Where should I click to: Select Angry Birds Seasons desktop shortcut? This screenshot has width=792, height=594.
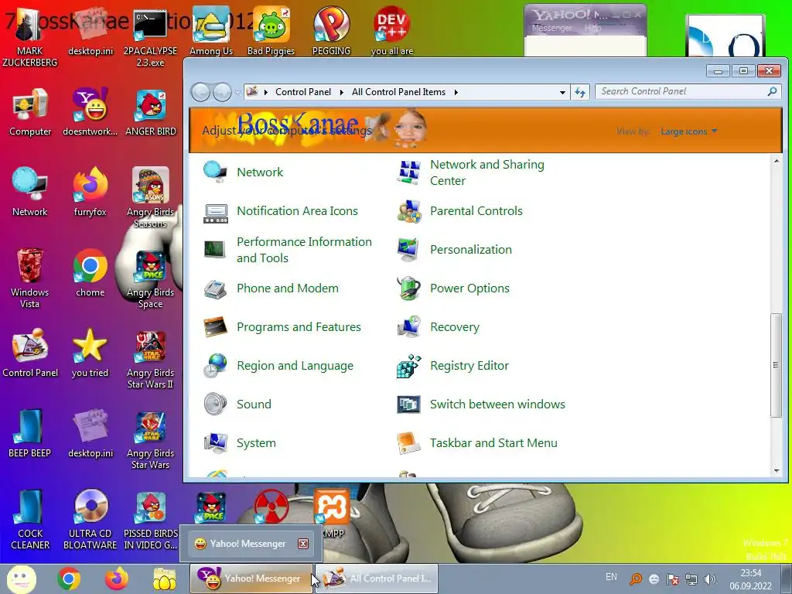(151, 197)
